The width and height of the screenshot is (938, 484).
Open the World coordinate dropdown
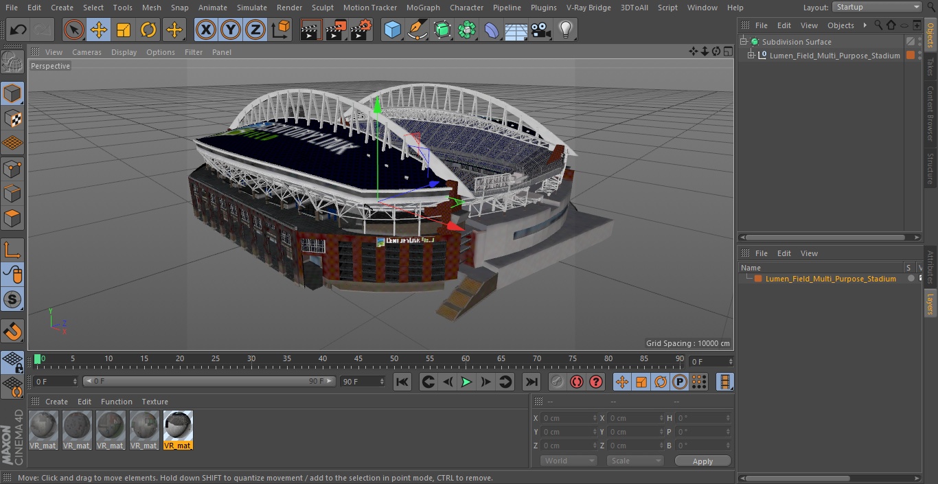(568, 461)
